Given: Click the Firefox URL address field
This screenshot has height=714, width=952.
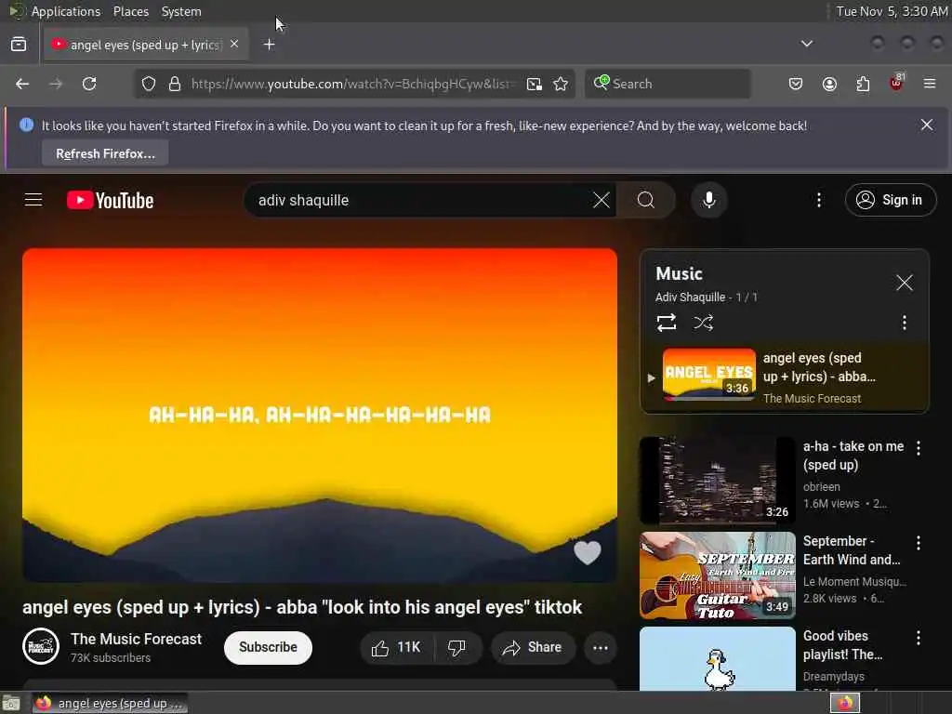Looking at the screenshot, I should click(352, 84).
